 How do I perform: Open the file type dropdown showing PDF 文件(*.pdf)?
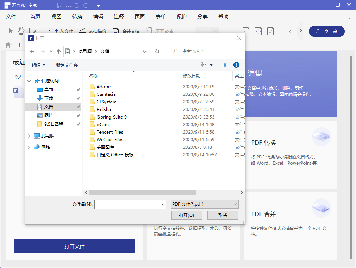tap(204, 204)
